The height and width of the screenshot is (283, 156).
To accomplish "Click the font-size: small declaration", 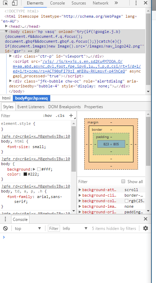I will click(x=26, y=147).
